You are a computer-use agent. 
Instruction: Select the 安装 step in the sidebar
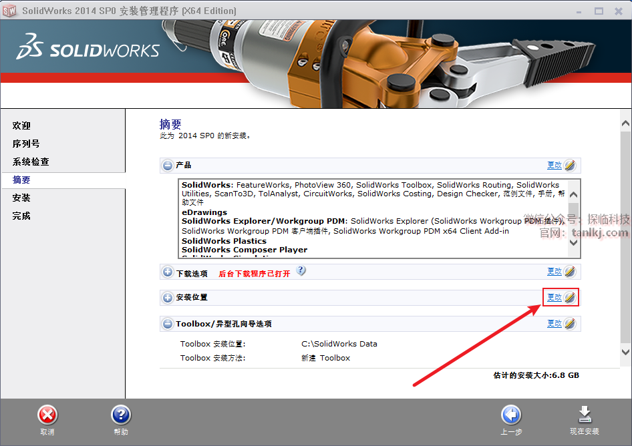point(21,198)
